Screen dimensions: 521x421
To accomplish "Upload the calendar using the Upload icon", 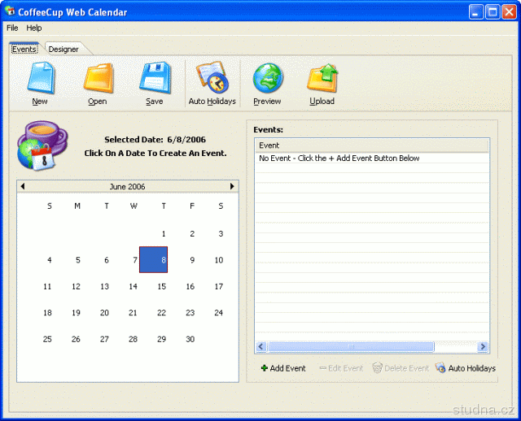I will pos(322,83).
